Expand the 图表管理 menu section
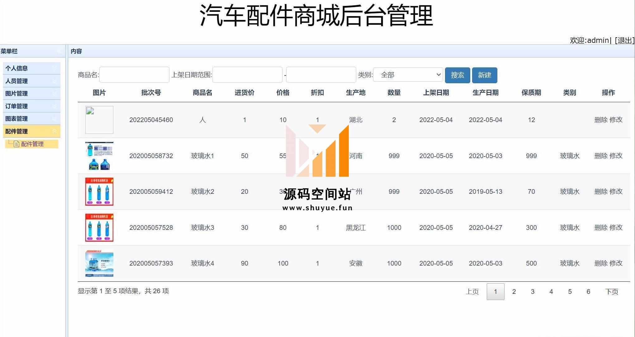The width and height of the screenshot is (635, 337). pos(31,119)
